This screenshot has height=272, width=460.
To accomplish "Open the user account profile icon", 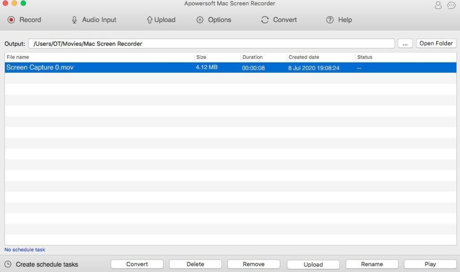I will (438, 5).
